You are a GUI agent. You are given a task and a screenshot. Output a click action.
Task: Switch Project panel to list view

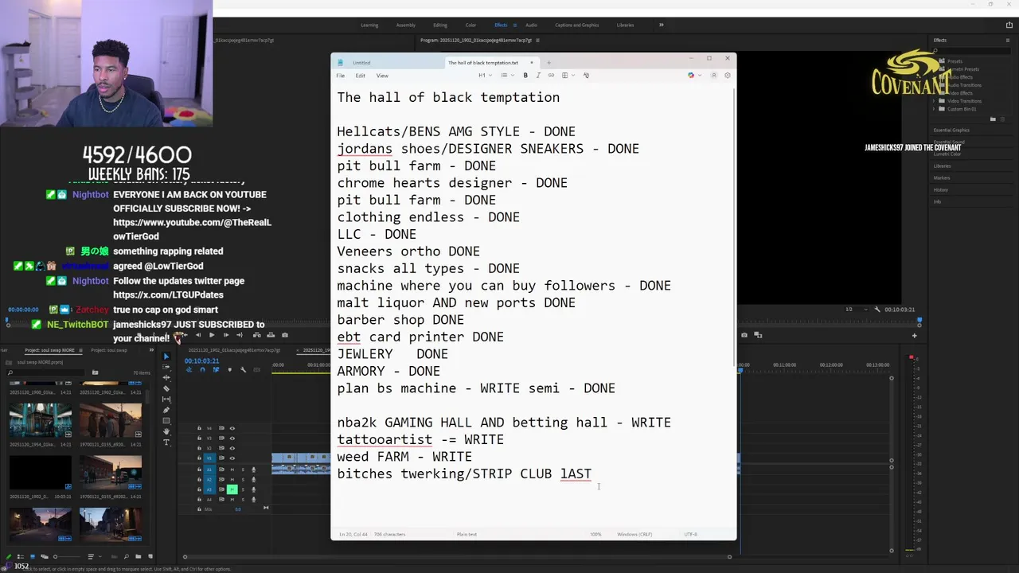click(21, 556)
